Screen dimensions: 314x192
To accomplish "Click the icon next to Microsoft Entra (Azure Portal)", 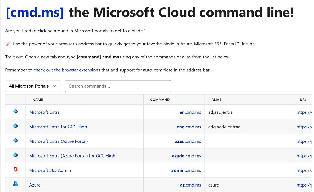I will tap(15, 141).
